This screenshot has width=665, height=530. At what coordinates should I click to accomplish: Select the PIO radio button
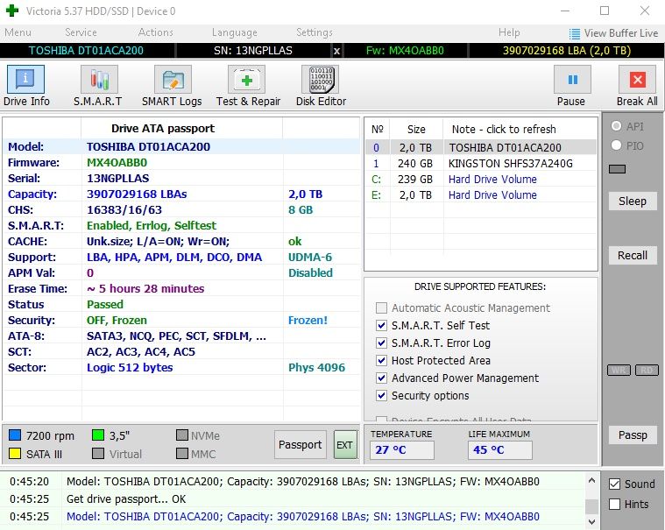point(616,145)
